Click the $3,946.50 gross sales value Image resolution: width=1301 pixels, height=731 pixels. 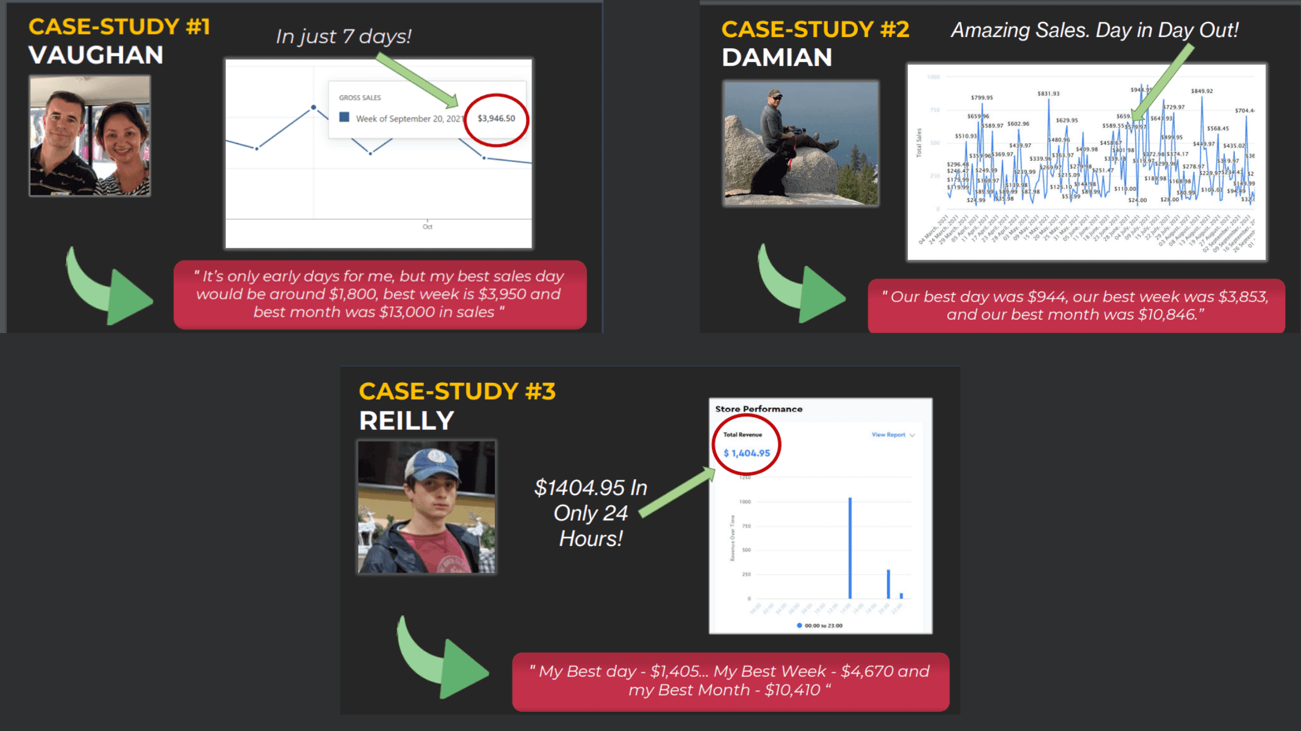point(496,118)
